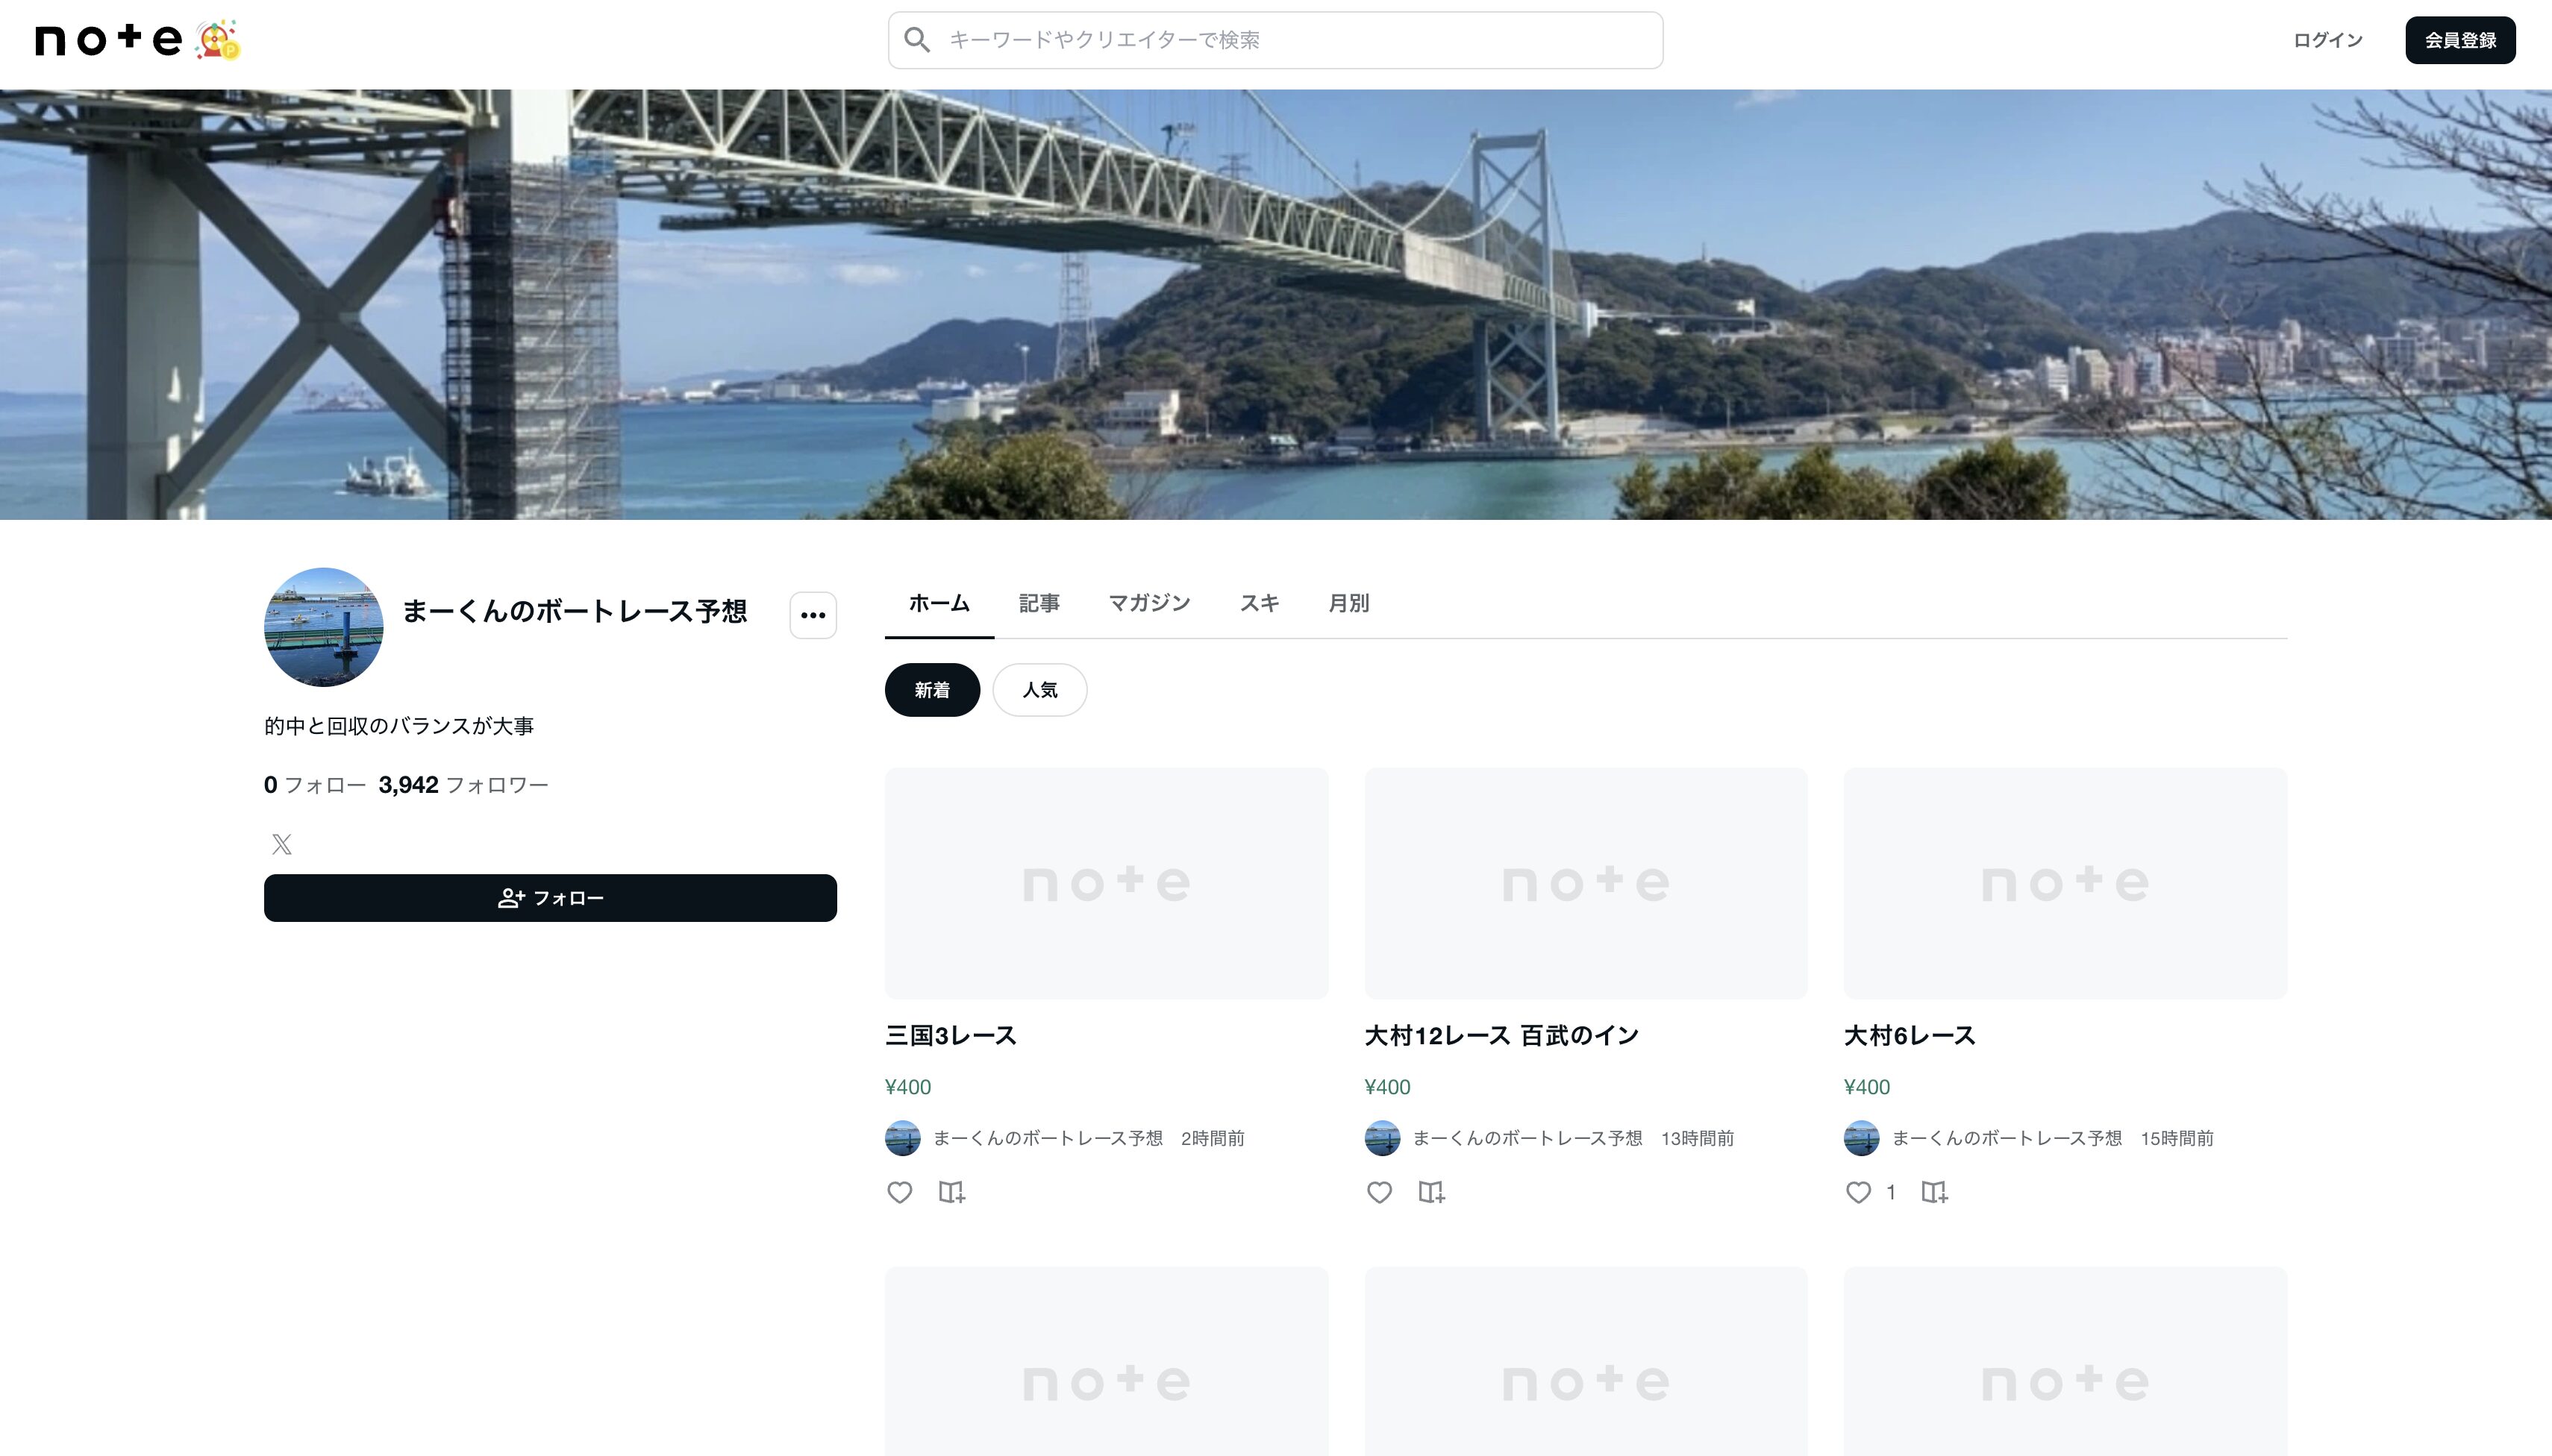
Task: Click the ログイン login link
Action: coord(2327,40)
